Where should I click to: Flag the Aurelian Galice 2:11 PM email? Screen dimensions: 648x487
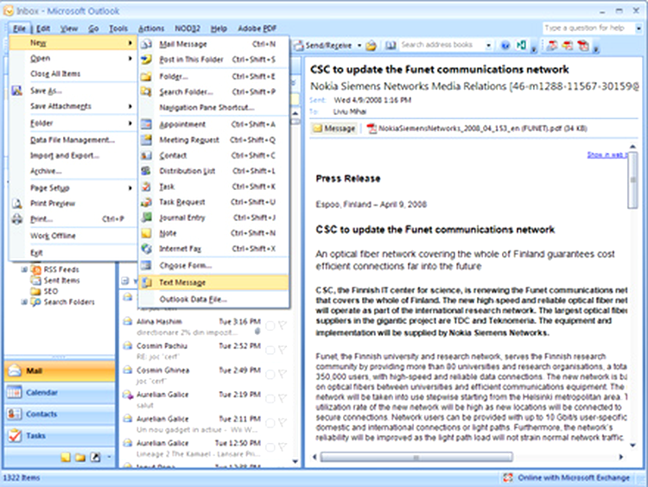click(283, 423)
